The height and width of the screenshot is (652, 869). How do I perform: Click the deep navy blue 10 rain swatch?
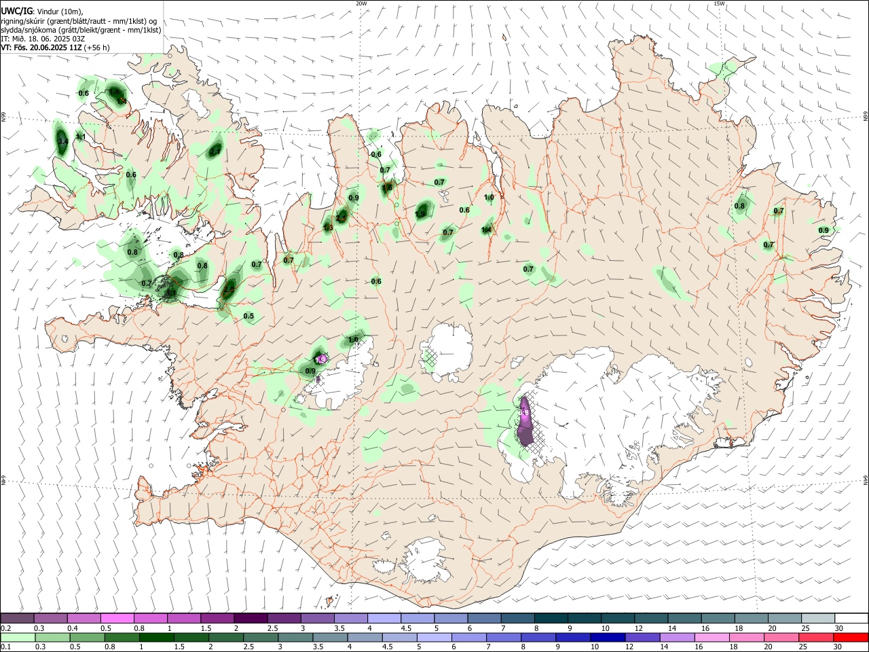coord(608,638)
